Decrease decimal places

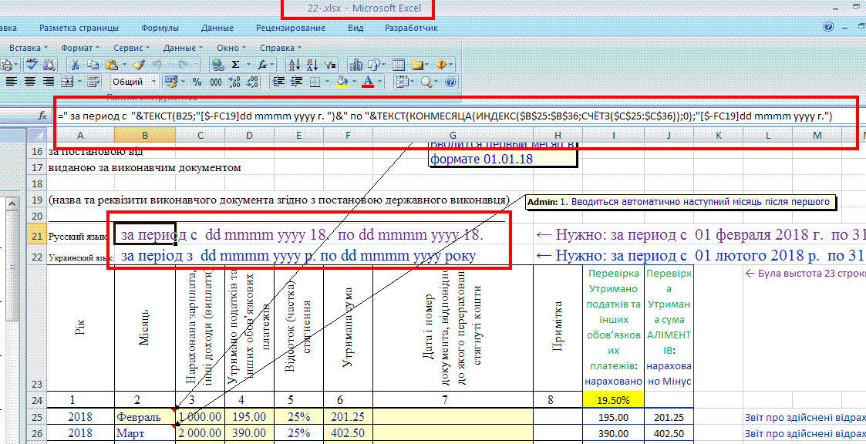click(252, 82)
